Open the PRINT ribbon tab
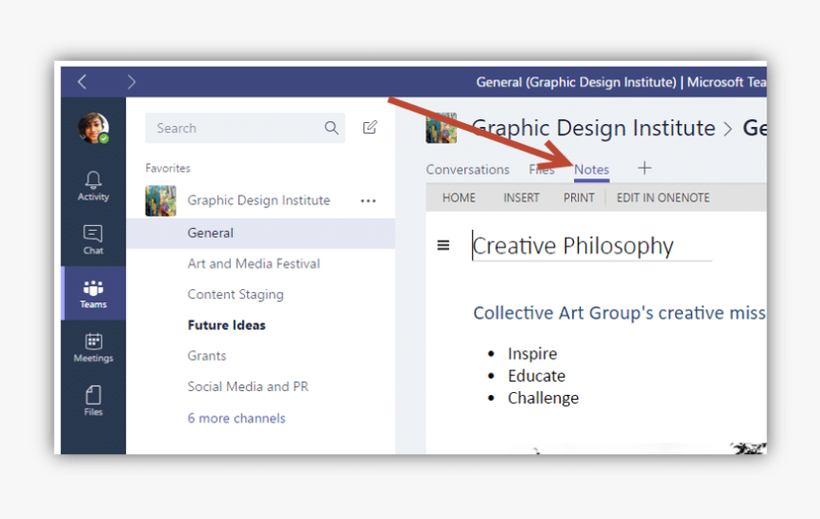 579,197
